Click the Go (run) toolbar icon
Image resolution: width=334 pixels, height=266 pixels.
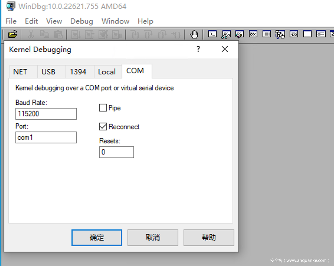[x=76, y=34]
